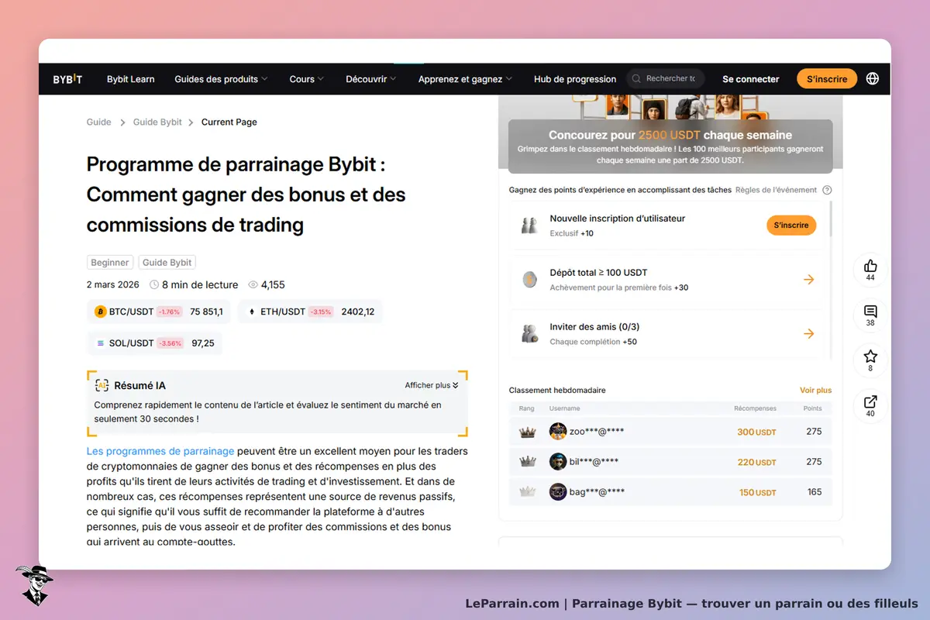Click the SOL/USDT solana icon
The height and width of the screenshot is (620, 930).
pyautogui.click(x=100, y=343)
